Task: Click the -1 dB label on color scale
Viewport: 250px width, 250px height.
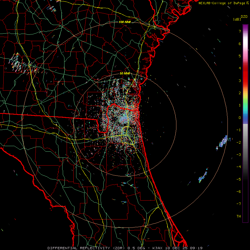Action: 239,130
